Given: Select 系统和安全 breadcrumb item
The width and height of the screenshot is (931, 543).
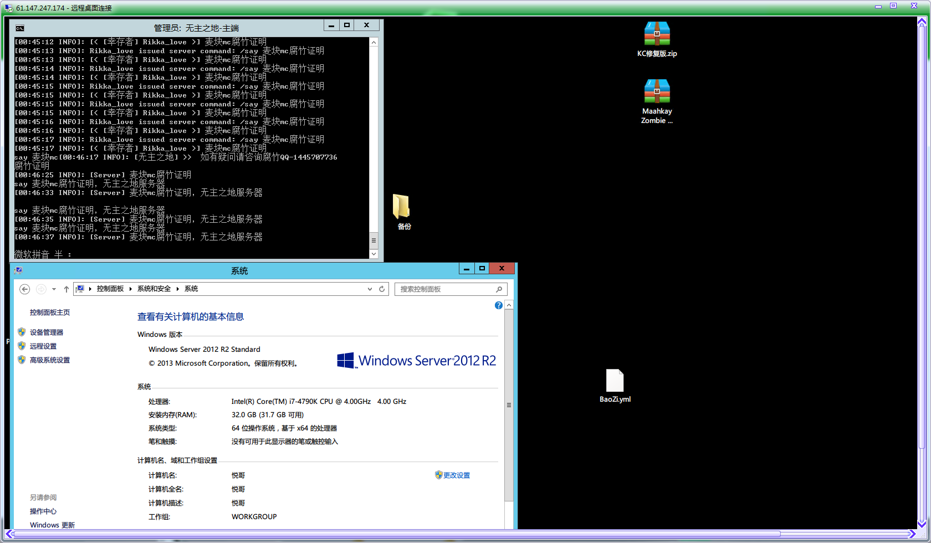Looking at the screenshot, I should coord(154,289).
